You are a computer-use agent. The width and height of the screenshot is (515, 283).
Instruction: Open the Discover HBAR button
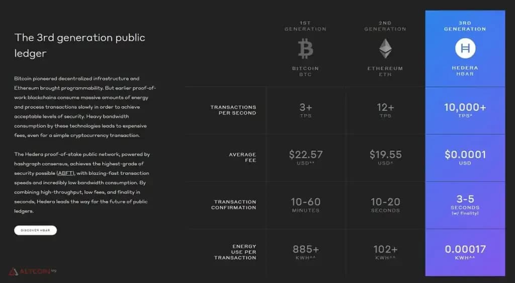(36, 230)
